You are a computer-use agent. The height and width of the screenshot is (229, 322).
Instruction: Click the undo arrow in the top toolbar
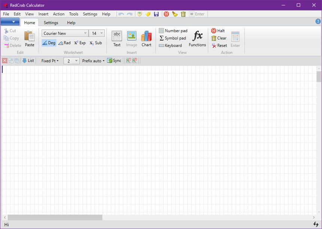tap(121, 14)
